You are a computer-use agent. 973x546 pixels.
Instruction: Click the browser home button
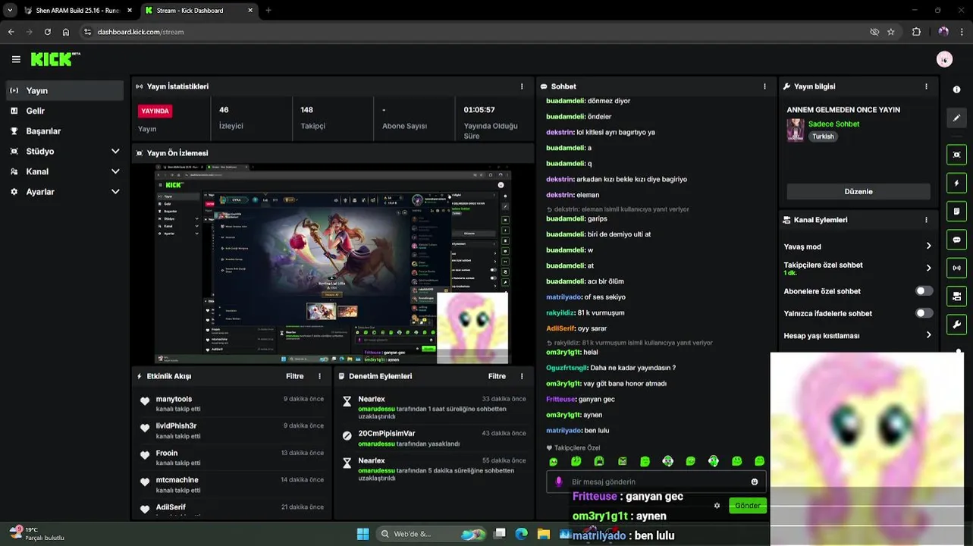pyautogui.click(x=66, y=32)
